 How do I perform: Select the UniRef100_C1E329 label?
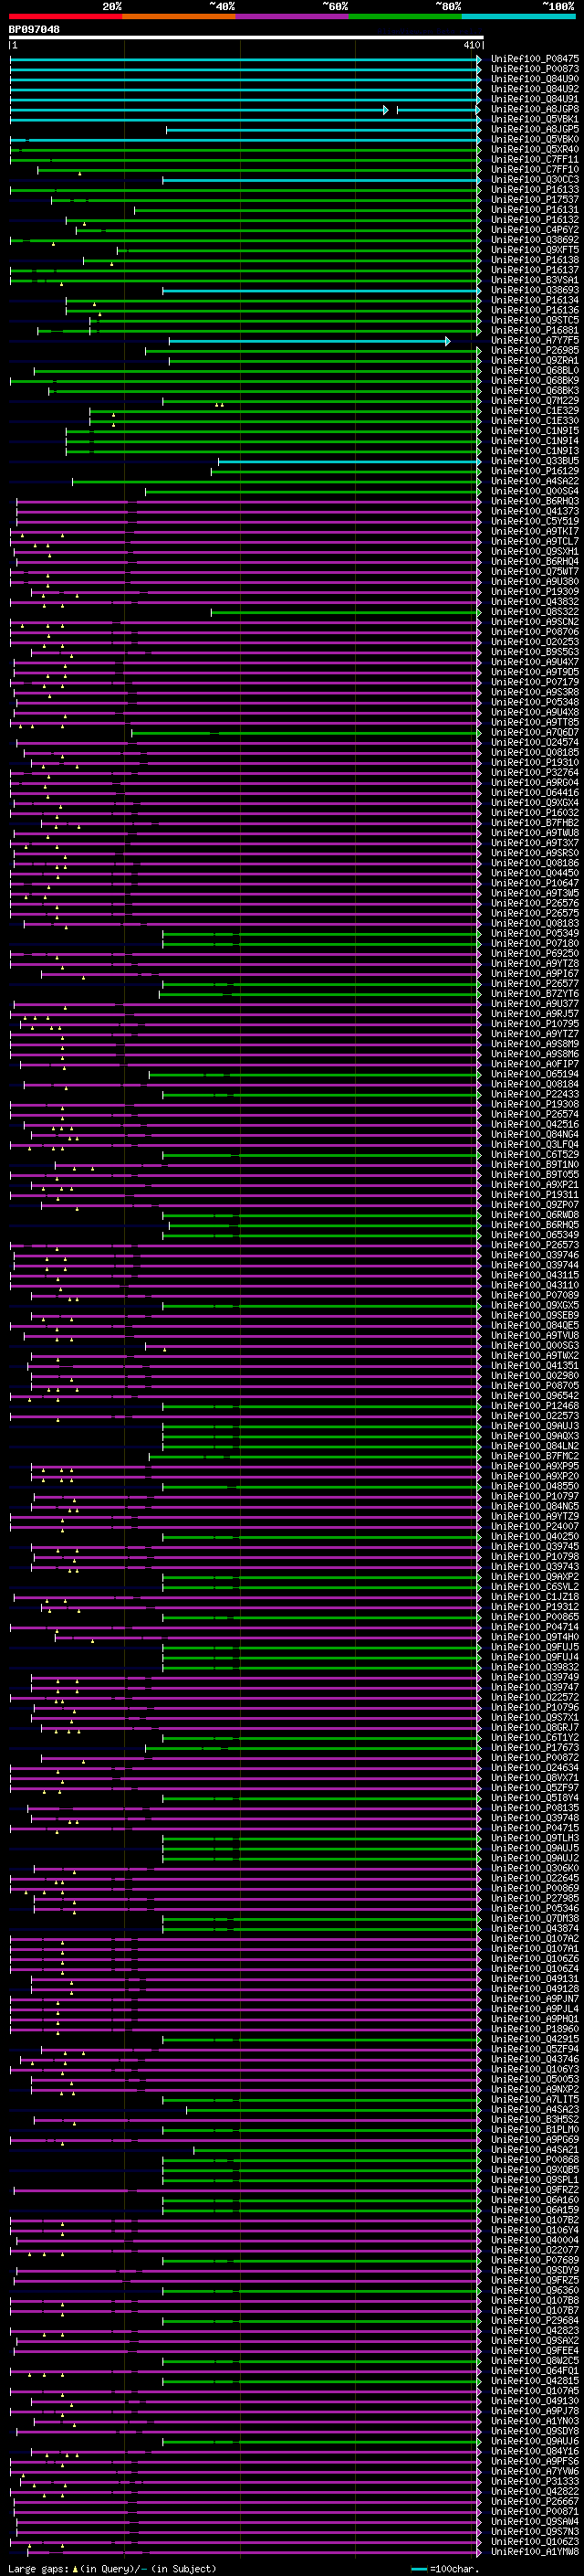coord(535,410)
